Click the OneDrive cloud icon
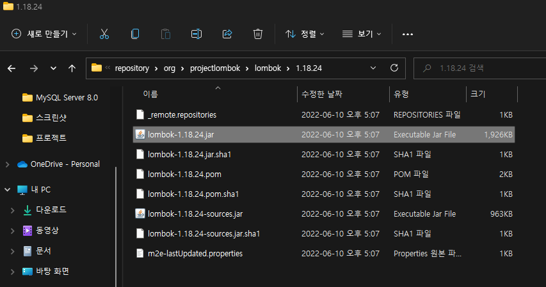The height and width of the screenshot is (287, 546). 22,164
